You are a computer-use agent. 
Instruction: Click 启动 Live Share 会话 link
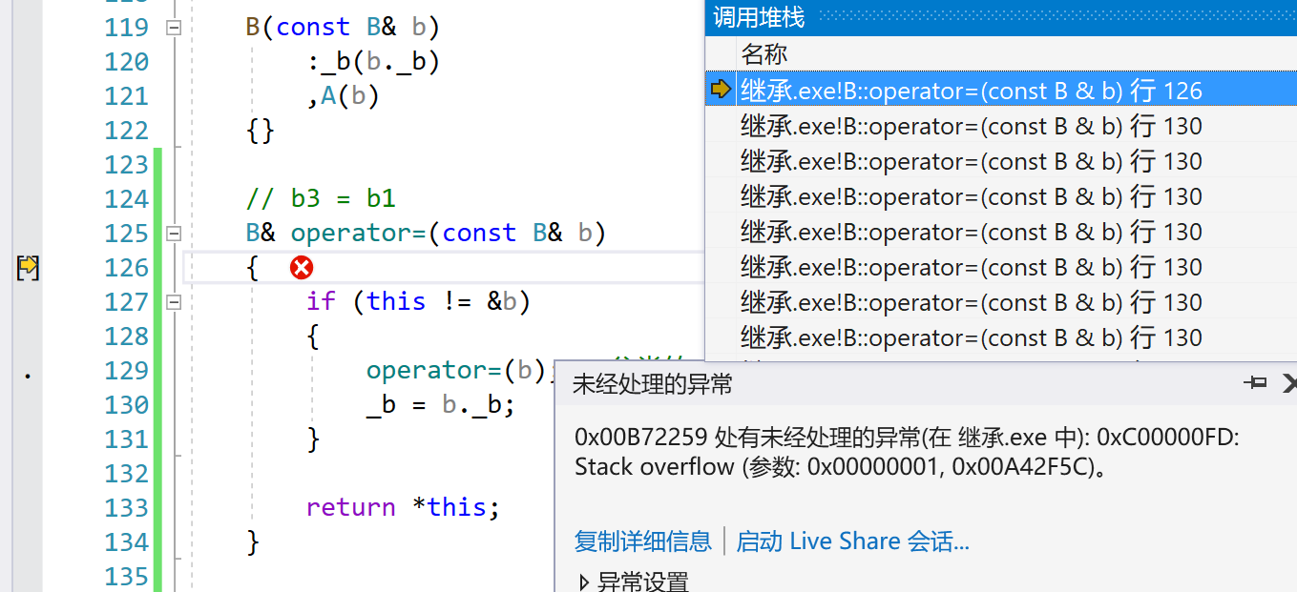[852, 541]
